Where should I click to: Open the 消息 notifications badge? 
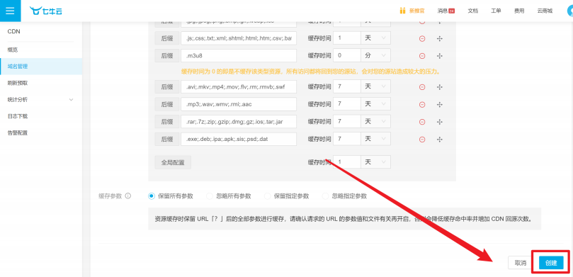tap(451, 11)
